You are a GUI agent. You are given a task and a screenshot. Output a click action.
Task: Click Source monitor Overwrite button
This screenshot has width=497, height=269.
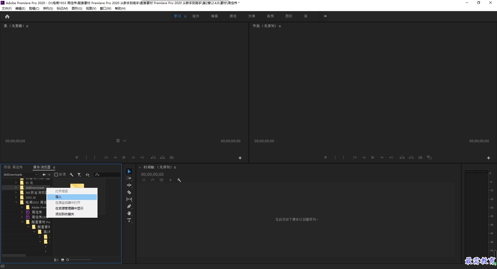click(163, 158)
